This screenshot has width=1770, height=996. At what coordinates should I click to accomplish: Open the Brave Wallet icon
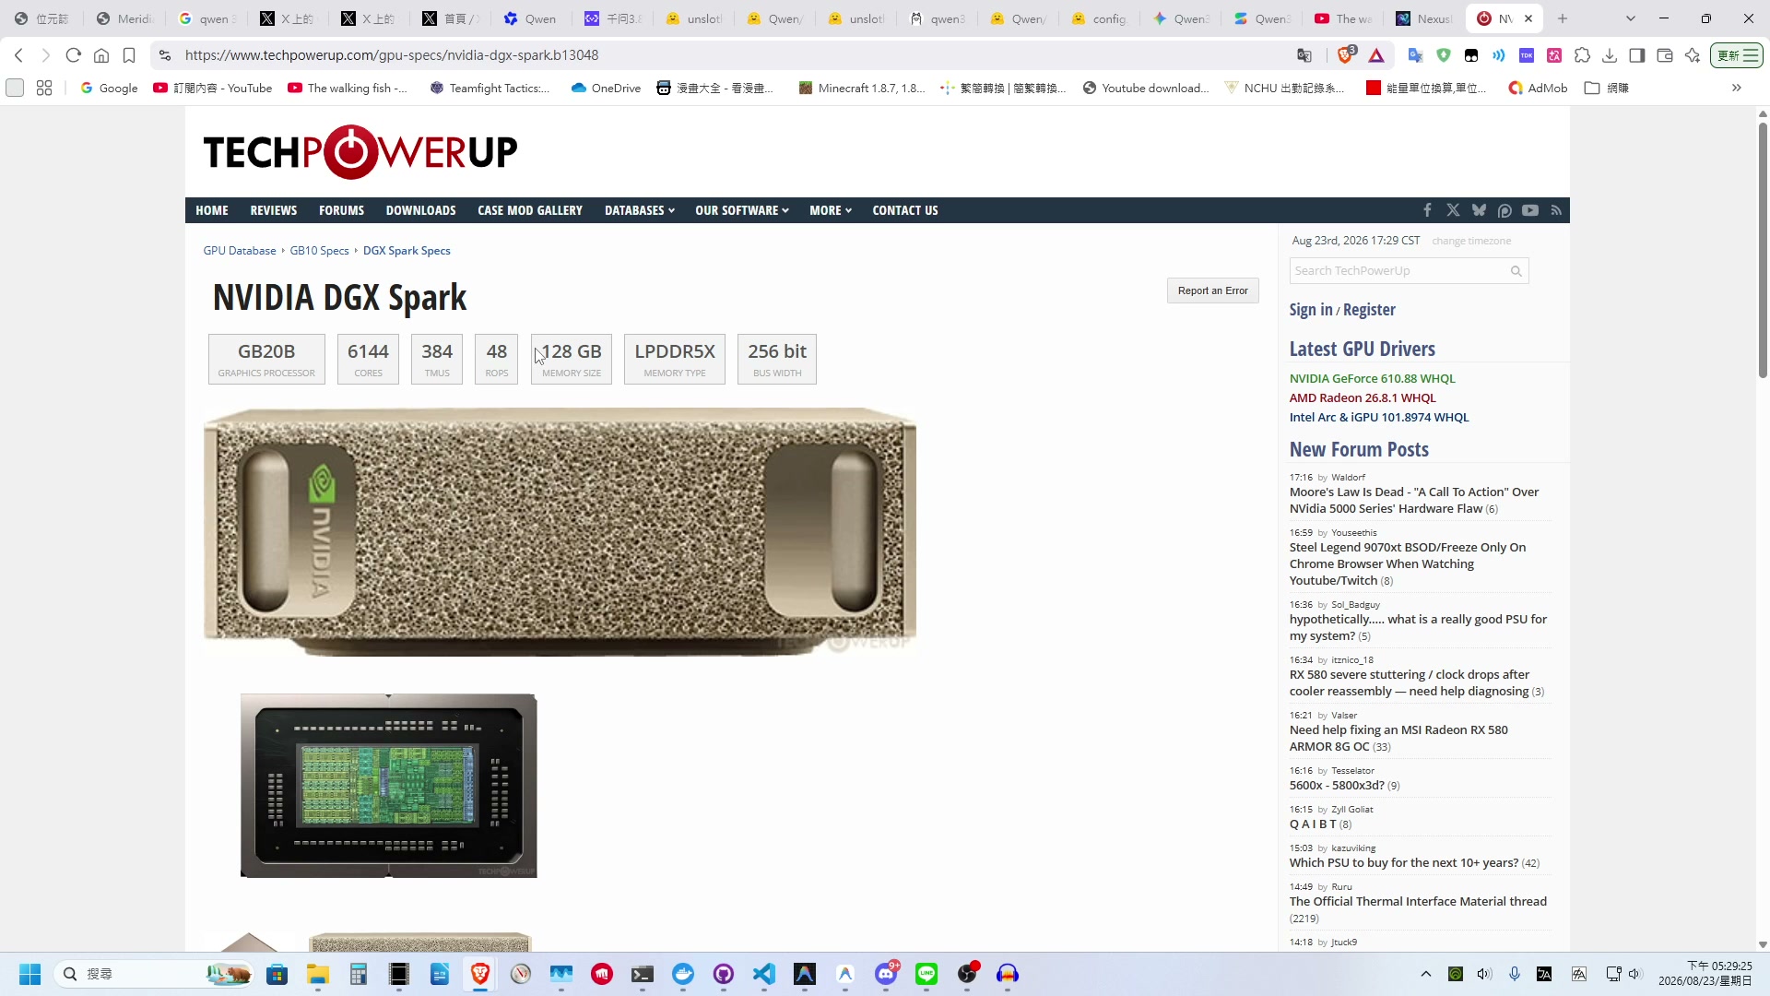[x=1665, y=55]
